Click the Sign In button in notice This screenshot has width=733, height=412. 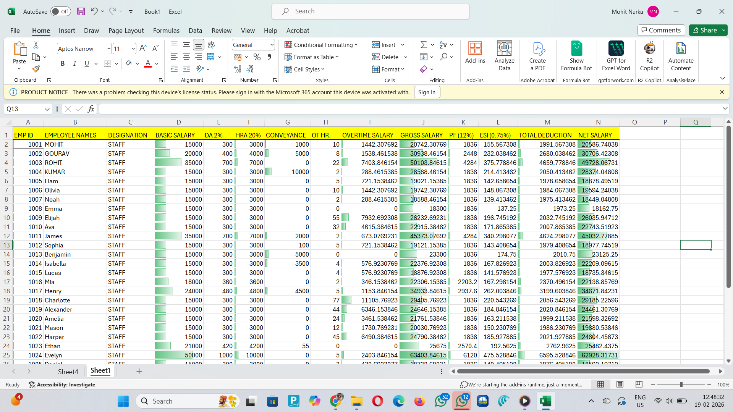click(427, 92)
